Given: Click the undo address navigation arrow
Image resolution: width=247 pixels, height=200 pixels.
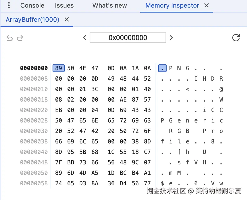Looking at the screenshot, I should click(x=9, y=38).
